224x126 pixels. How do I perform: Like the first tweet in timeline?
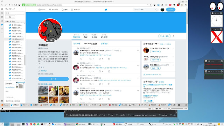click(x=100, y=59)
